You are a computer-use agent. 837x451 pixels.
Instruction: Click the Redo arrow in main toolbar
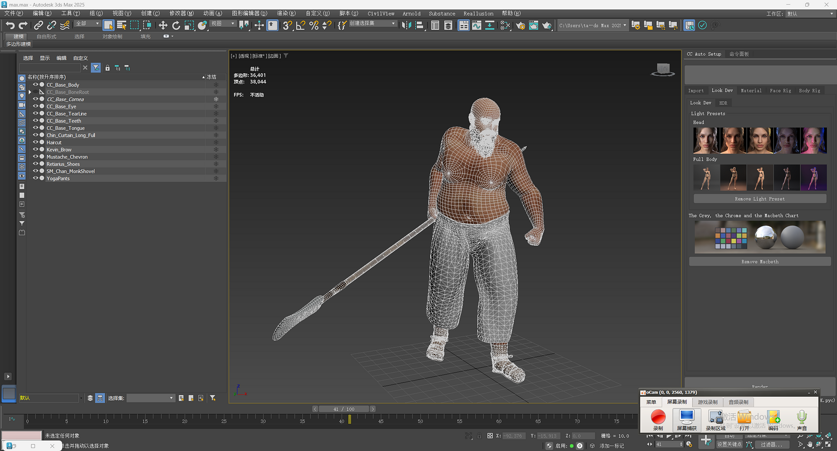23,25
